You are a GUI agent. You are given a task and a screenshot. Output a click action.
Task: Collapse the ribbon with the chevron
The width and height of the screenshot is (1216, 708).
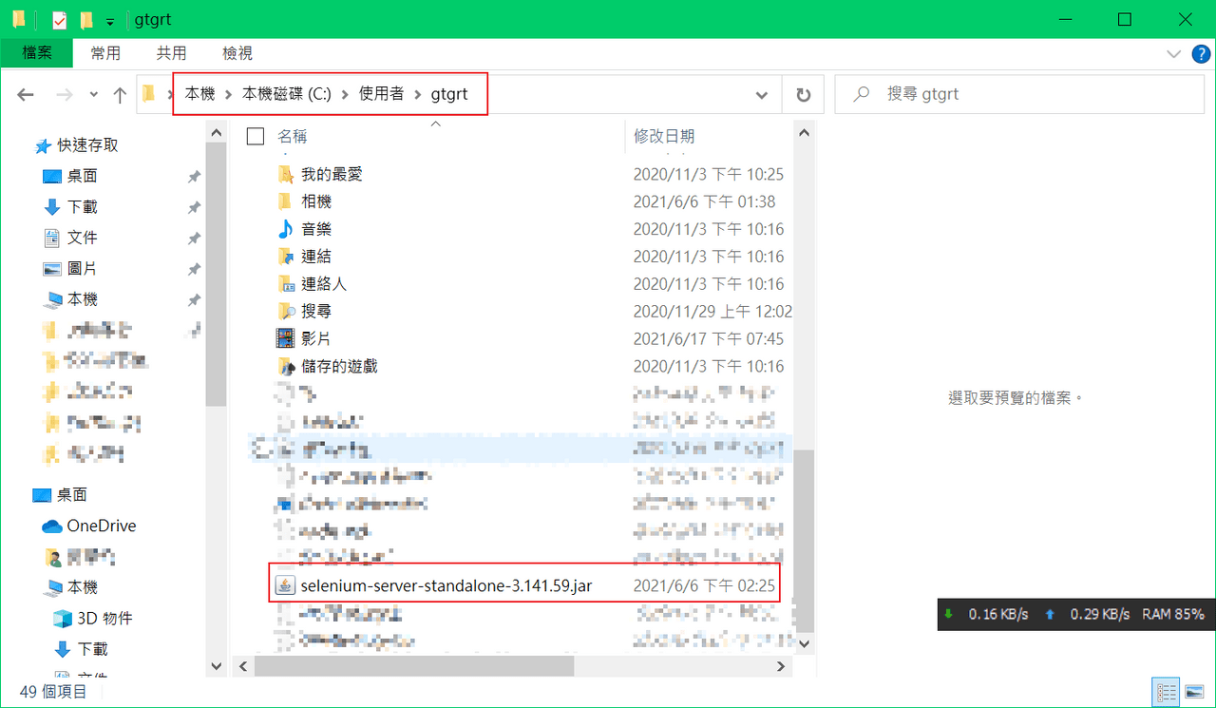pyautogui.click(x=1173, y=53)
